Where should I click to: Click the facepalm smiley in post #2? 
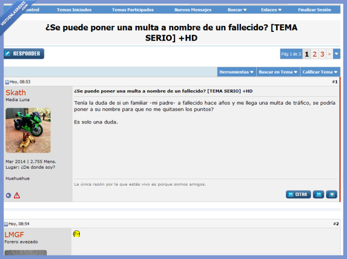coord(76,234)
